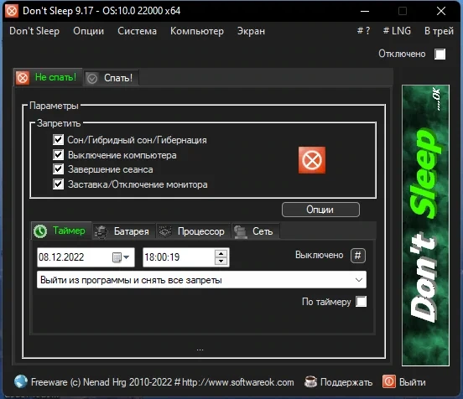
Task: Open the Don't Sleep menu
Action: click(34, 31)
